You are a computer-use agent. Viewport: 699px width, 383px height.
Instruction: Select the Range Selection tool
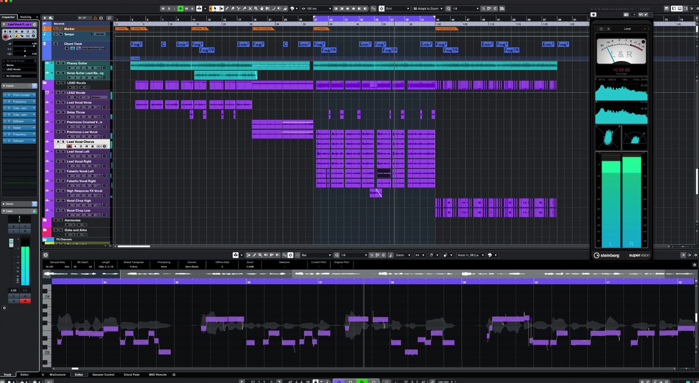click(221, 8)
